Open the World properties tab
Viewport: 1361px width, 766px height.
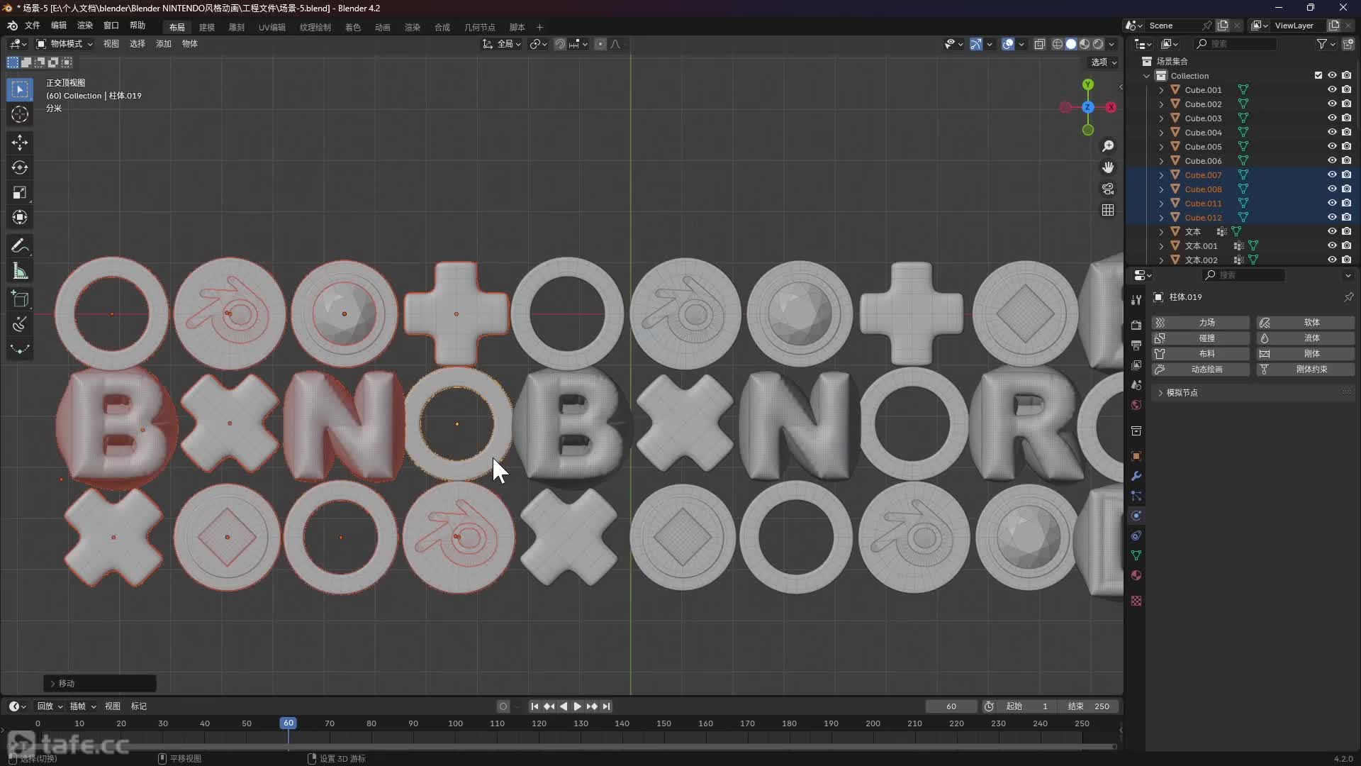tap(1136, 405)
